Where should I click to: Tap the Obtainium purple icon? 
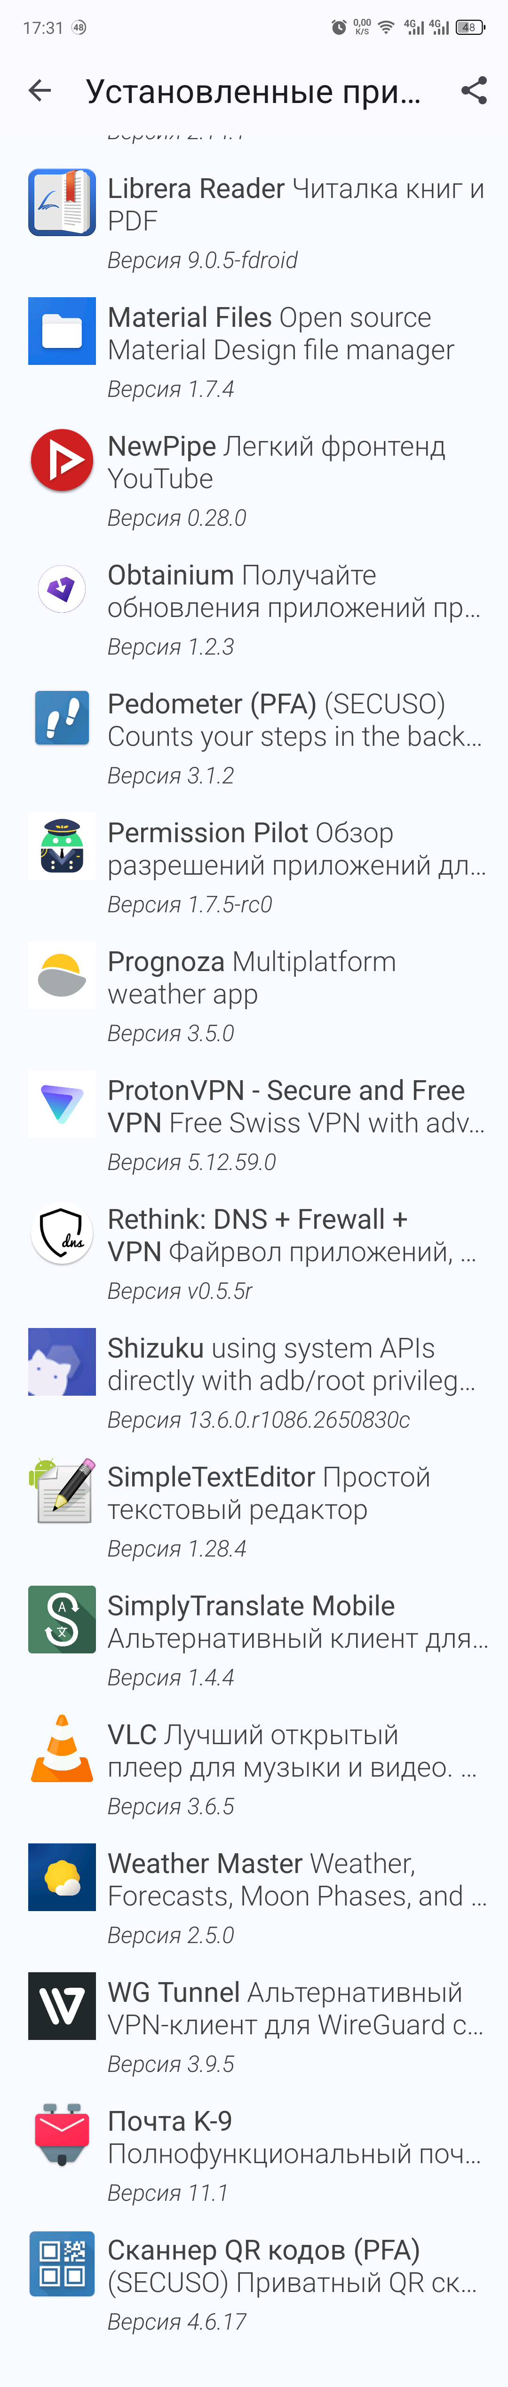[x=62, y=588]
